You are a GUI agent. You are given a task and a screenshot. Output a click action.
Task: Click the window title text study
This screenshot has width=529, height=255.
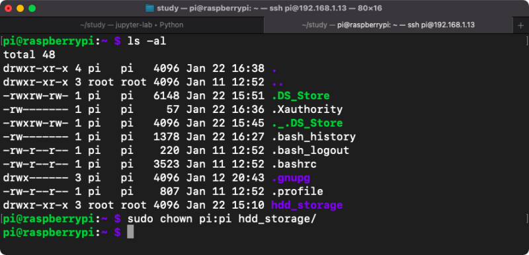click(167, 8)
